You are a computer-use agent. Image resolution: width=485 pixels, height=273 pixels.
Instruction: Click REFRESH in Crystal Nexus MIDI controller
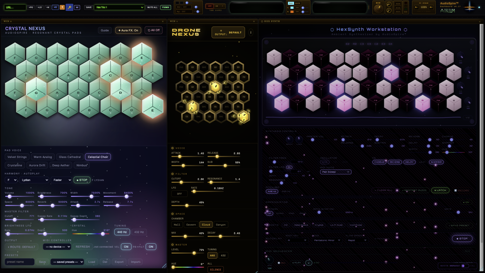(83, 247)
